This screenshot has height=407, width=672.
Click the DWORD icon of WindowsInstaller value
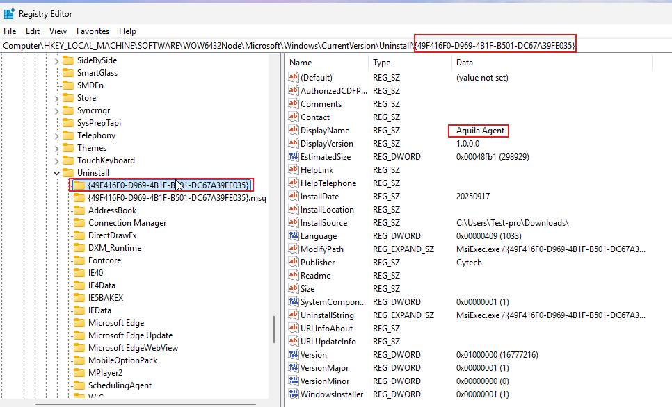tap(294, 394)
